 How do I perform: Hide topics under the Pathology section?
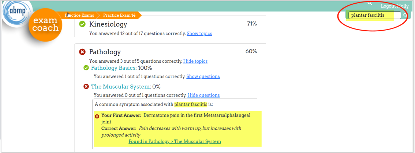pos(195,61)
